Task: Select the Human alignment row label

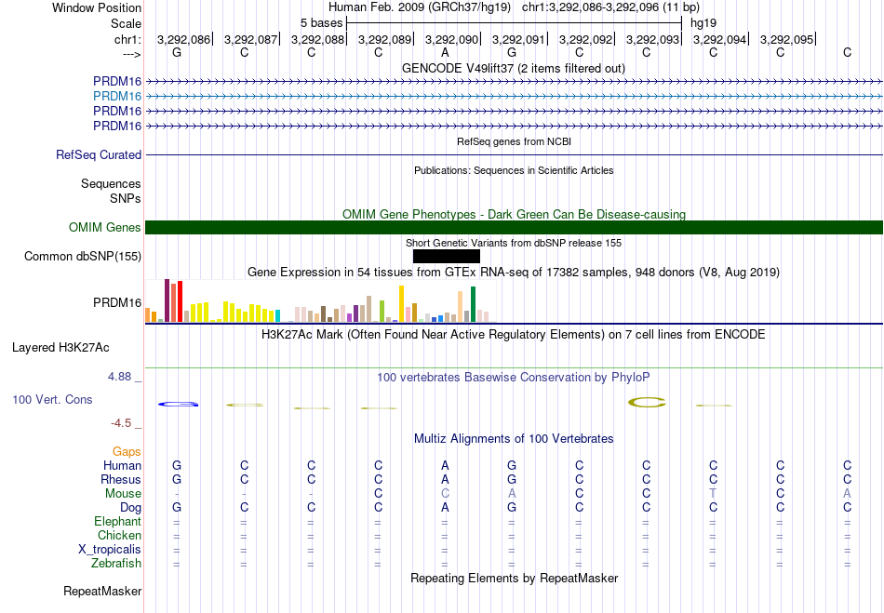Action: pyautogui.click(x=122, y=465)
